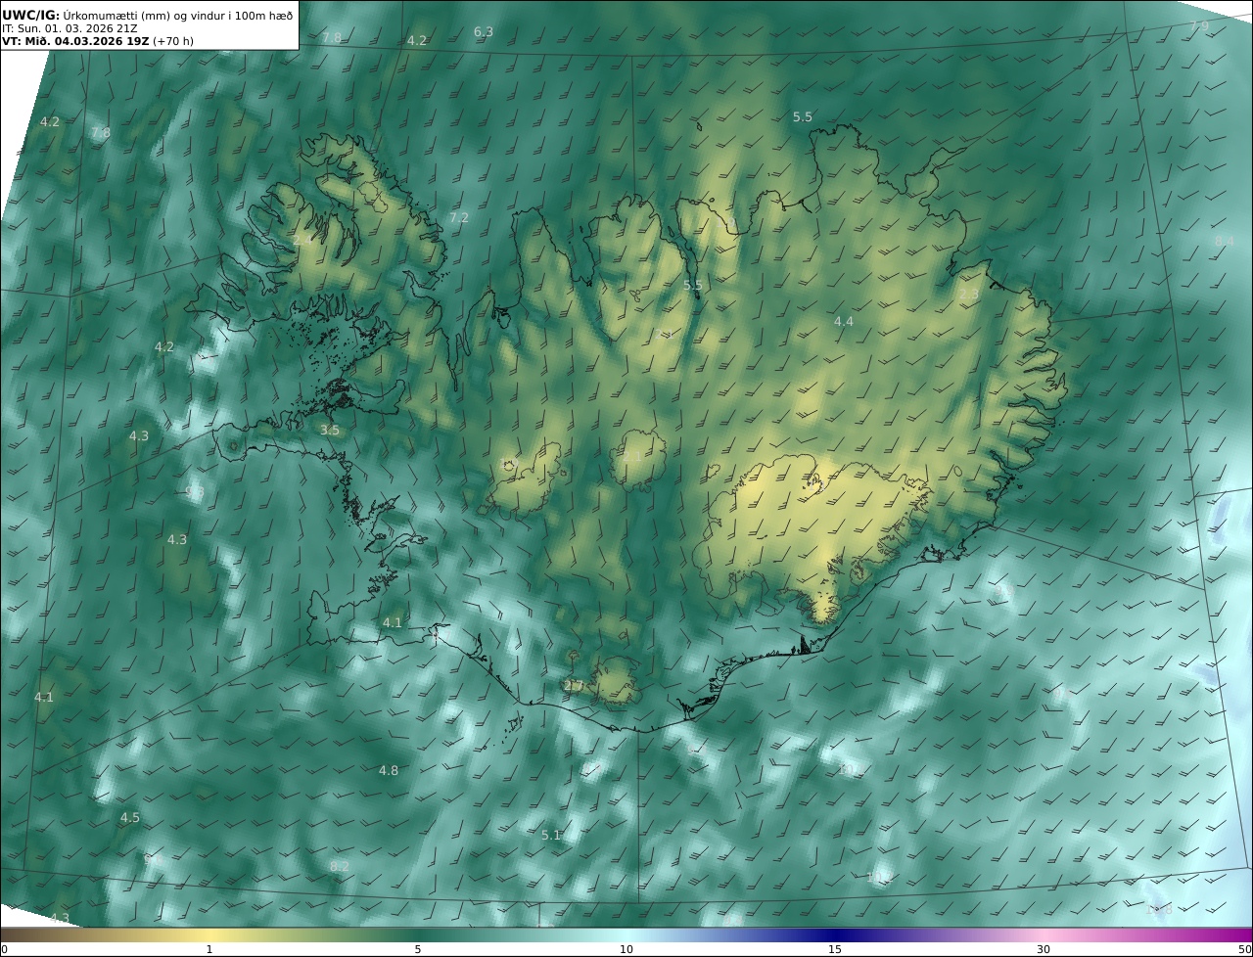Click colorbar tick label 0
This screenshot has width=1253, height=957.
click(4, 949)
